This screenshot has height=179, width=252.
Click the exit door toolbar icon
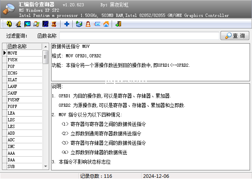point(118,24)
